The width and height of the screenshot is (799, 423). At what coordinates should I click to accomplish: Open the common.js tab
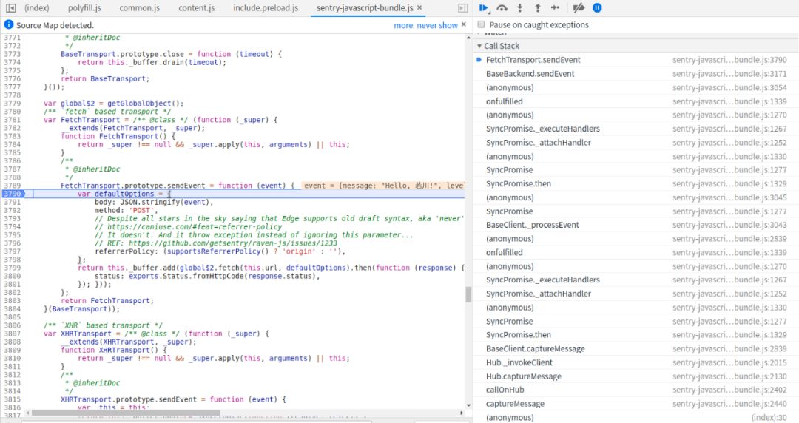[140, 7]
